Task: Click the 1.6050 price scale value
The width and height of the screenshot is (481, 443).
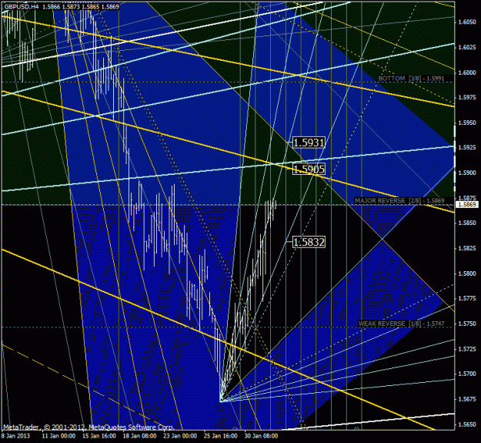Action: tap(467, 22)
